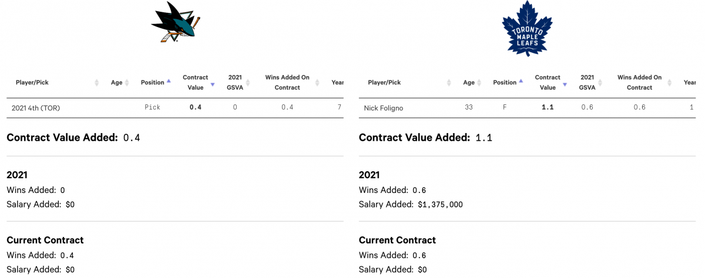Click Position sort arrow in Sharks table
Image resolution: width=705 pixels, height=278 pixels.
point(169,80)
